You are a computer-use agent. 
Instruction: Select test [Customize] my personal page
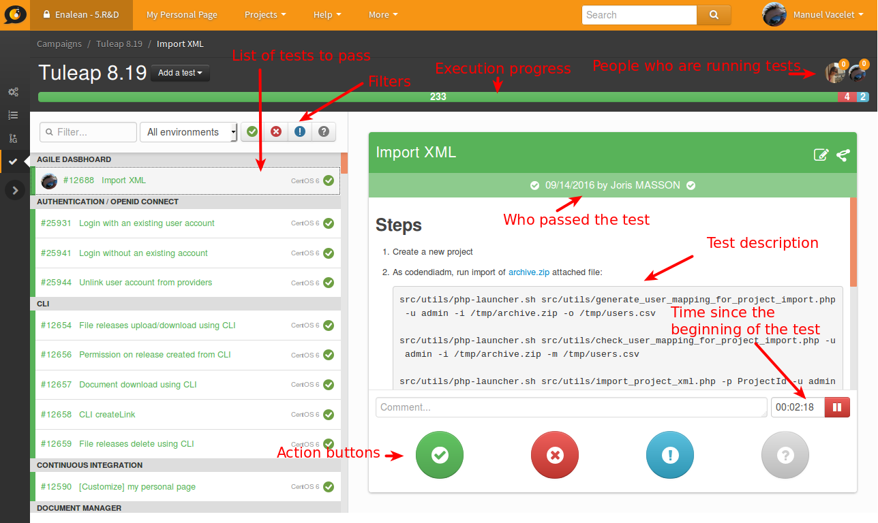pyautogui.click(x=186, y=487)
